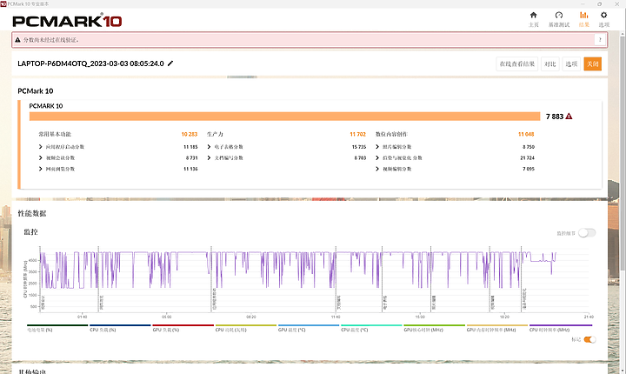Expand the 视频会议分数 row
This screenshot has width=626, height=374.
coord(40,157)
